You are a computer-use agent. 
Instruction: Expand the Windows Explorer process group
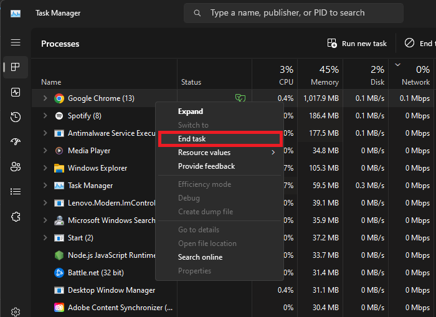coord(45,168)
